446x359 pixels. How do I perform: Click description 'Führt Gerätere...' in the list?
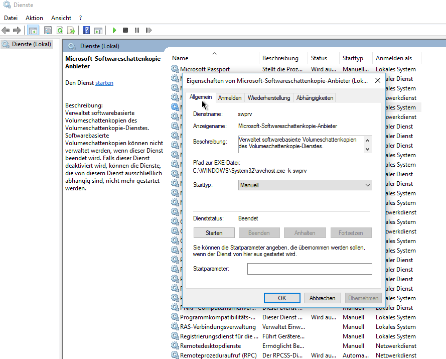283,336
